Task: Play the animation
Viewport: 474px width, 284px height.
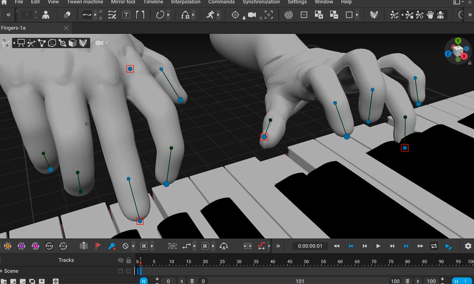Action: 378,246
